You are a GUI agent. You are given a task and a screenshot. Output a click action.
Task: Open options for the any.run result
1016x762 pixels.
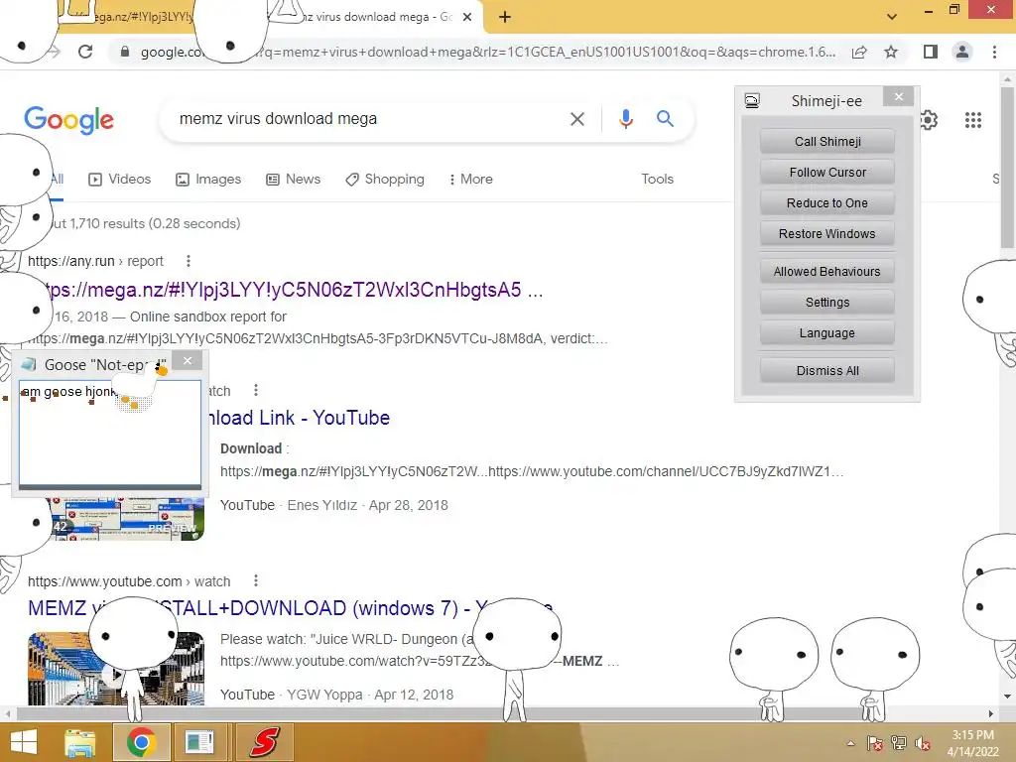tap(188, 261)
